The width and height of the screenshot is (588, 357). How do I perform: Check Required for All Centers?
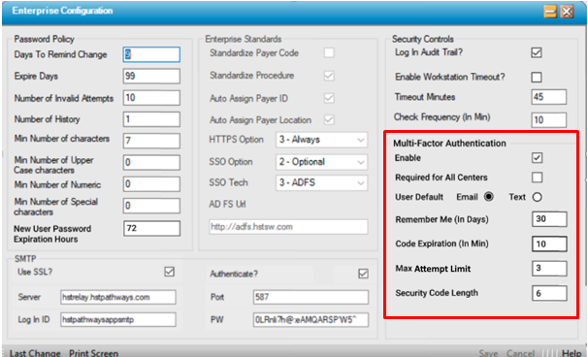pyautogui.click(x=537, y=178)
